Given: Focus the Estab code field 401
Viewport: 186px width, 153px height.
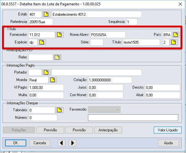Looking at the screenshot, I should click(35, 14).
